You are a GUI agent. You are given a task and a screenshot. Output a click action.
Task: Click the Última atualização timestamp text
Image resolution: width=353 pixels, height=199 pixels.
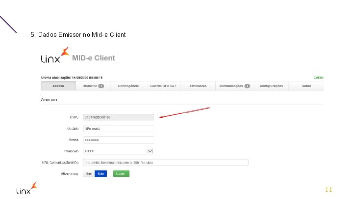pos(72,78)
